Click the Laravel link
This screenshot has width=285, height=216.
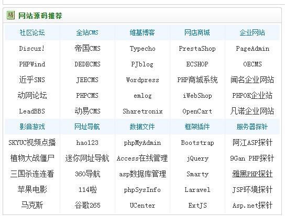(198, 190)
